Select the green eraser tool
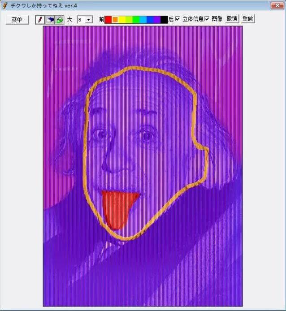This screenshot has width=286, height=311. tap(59, 20)
